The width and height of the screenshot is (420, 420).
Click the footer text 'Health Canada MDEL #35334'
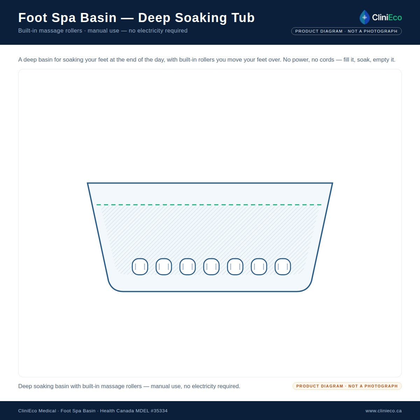134,411
